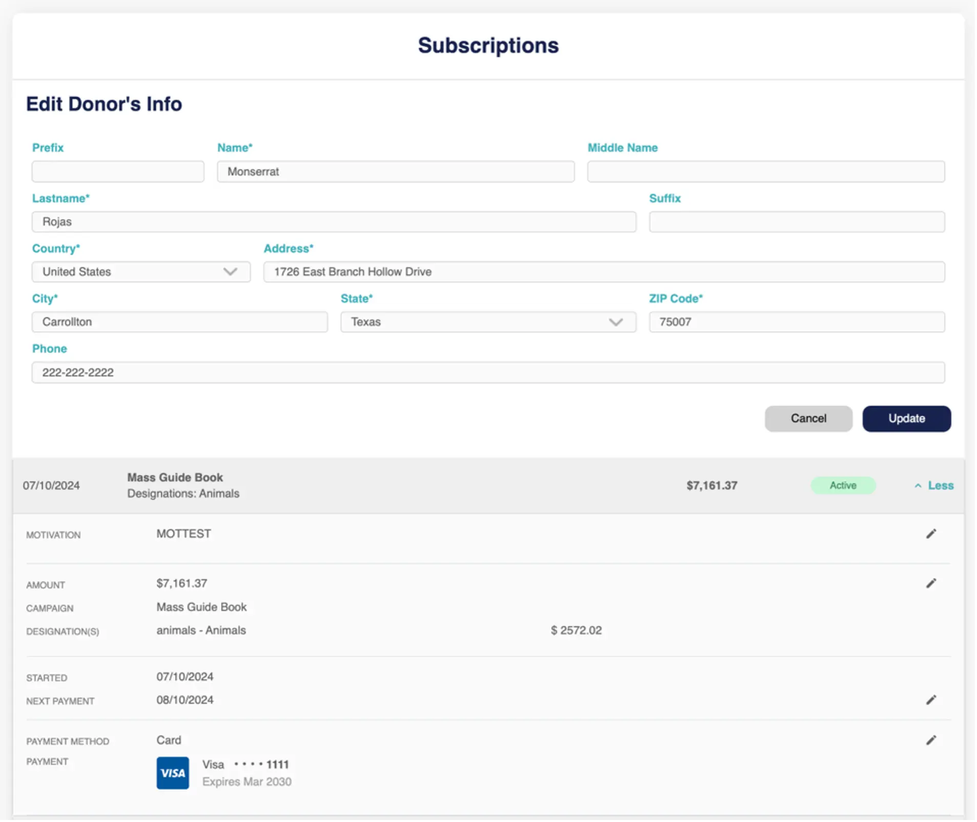Click the Suffix input box
977x822 pixels.
pyautogui.click(x=797, y=222)
